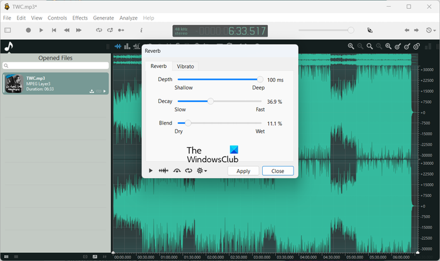Click the main toolbar Play button
This screenshot has width=440, height=261.
[41, 30]
